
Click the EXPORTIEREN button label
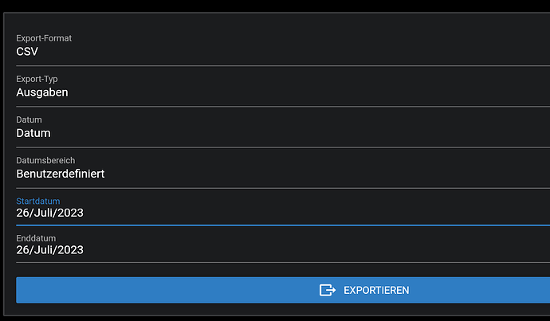pos(376,290)
